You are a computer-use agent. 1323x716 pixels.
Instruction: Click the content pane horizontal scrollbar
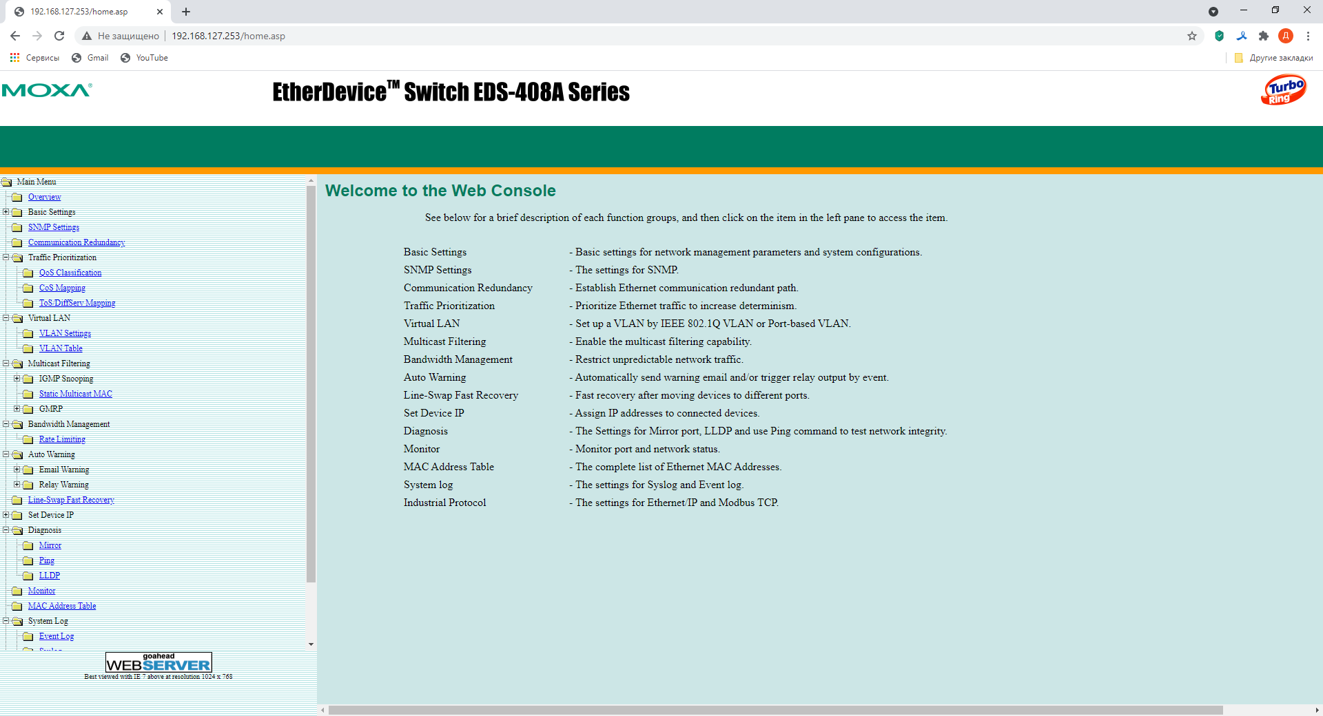pyautogui.click(x=775, y=710)
